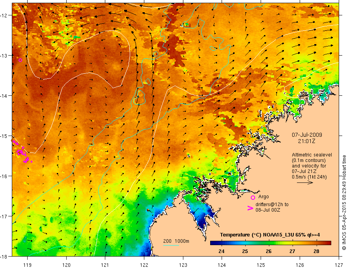Click the '200 1000m' depth label
This screenshot has height=268, width=347.
click(176, 241)
